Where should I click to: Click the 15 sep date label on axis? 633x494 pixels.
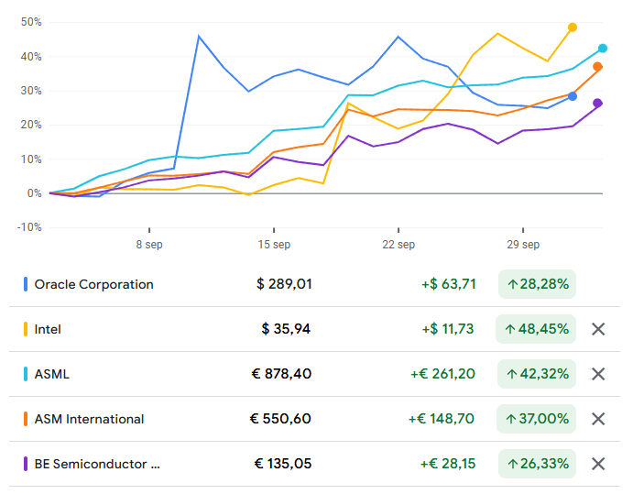click(x=274, y=245)
